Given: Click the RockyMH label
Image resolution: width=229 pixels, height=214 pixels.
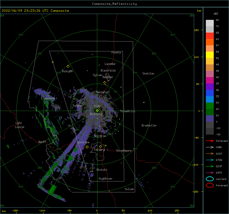Looking at the screenshot, I should 67,71.
